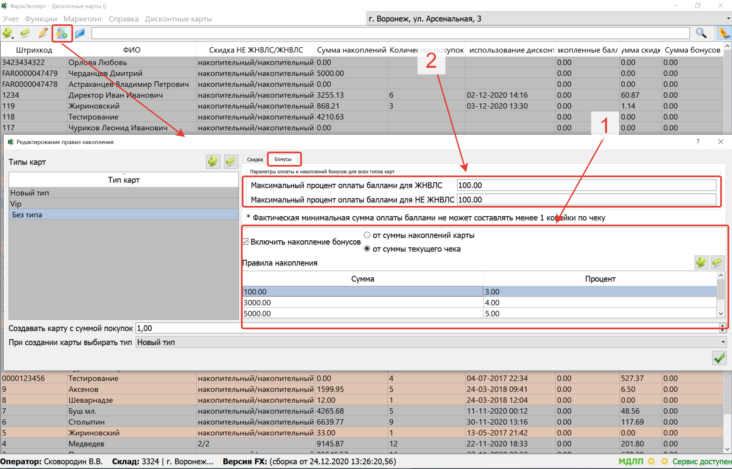Click the blue card icon in the toolbar
This screenshot has height=469, width=732.
click(80, 33)
